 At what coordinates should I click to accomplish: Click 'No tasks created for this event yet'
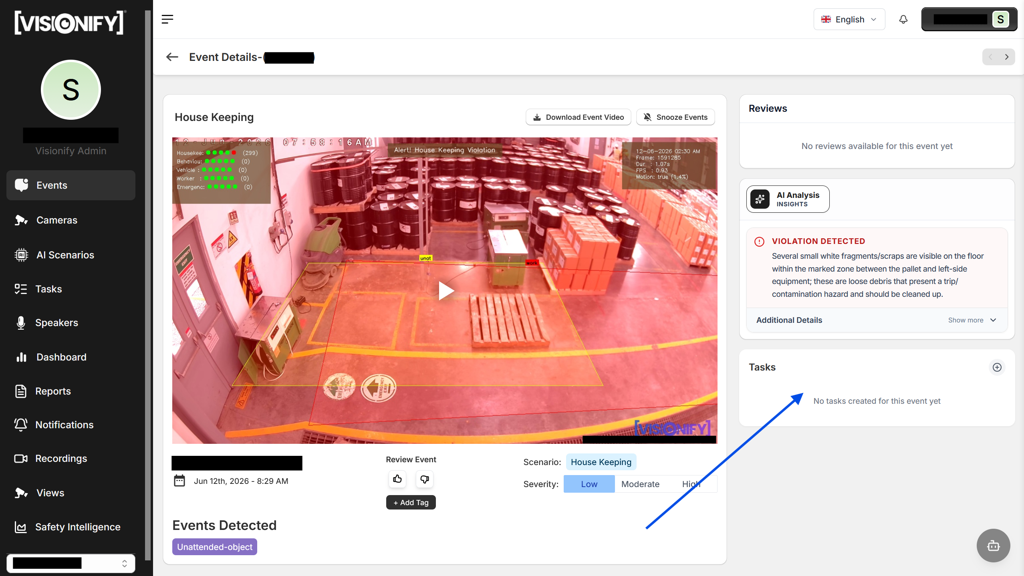(x=877, y=401)
